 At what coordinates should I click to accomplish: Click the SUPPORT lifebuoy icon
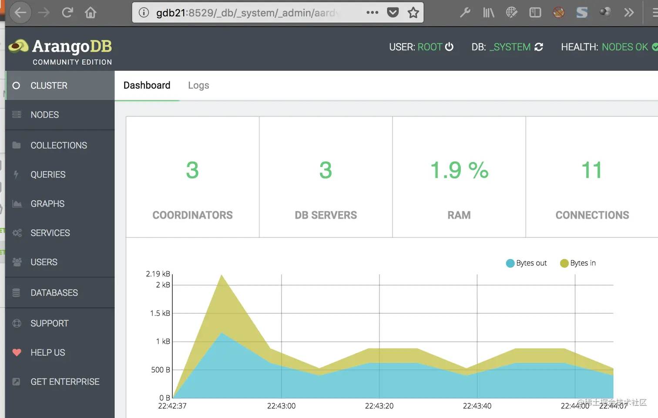[x=17, y=323]
